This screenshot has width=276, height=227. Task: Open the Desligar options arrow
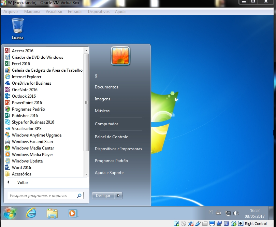pyautogui.click(x=118, y=196)
